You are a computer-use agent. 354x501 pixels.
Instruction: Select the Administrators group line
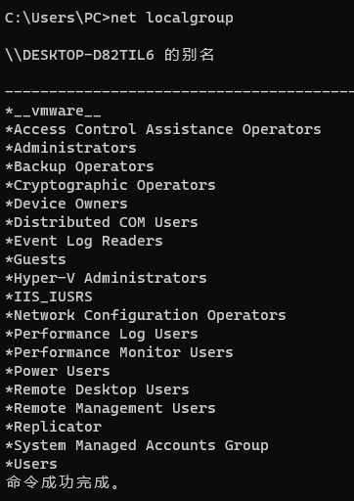tap(71, 148)
